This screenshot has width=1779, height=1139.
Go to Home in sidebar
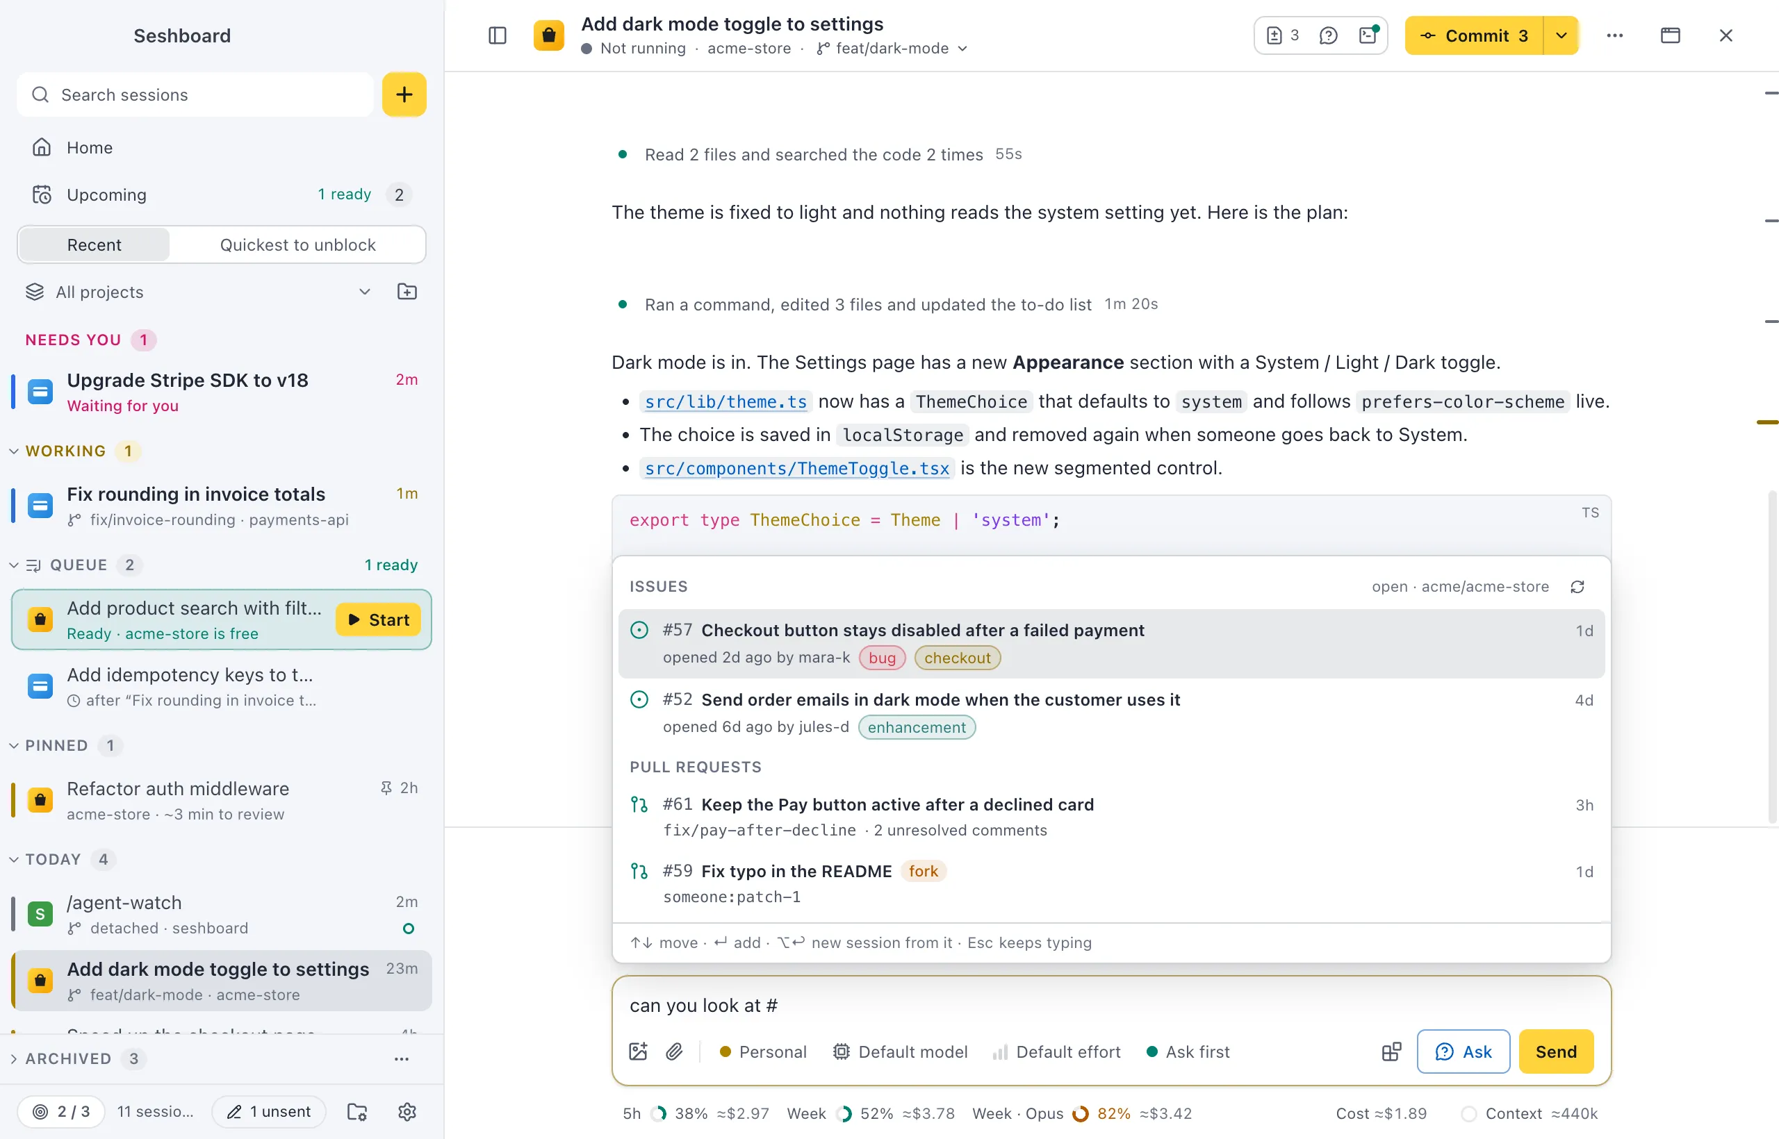coord(221,148)
